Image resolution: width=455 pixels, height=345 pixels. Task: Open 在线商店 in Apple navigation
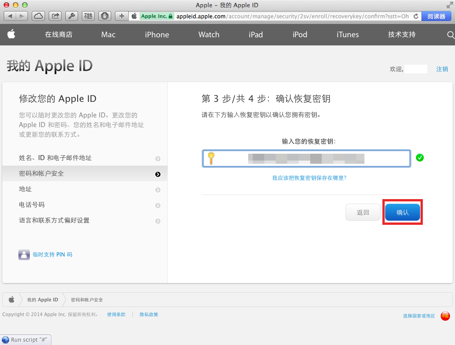tap(59, 34)
